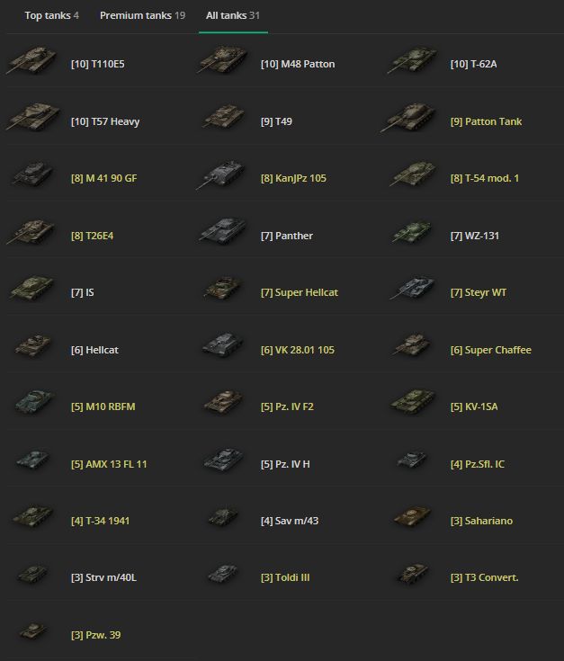The width and height of the screenshot is (564, 661).
Task: Click the T-54 mod. 1 tank icon
Action: tap(413, 174)
